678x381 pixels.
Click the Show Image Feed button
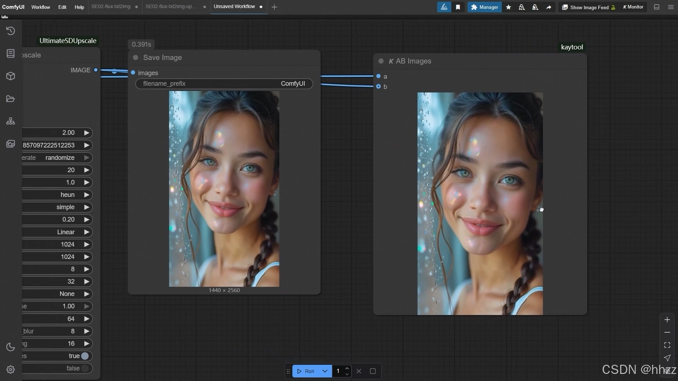589,7
